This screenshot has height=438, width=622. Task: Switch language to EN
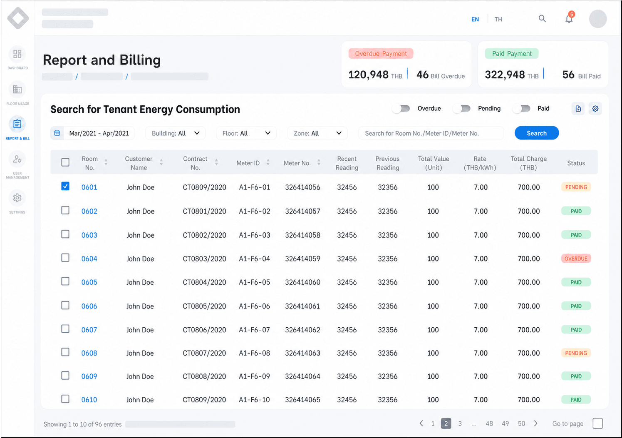click(x=475, y=20)
